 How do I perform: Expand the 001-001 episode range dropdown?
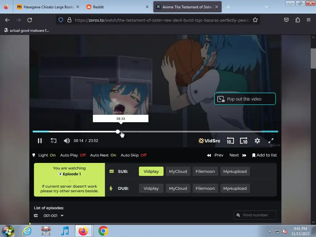53,216
